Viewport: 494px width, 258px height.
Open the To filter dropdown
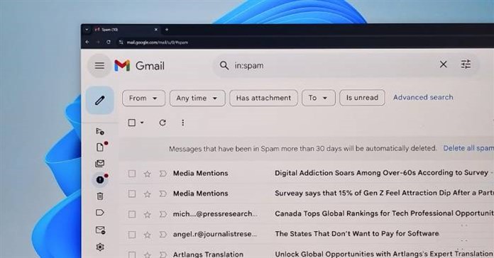tap(319, 98)
